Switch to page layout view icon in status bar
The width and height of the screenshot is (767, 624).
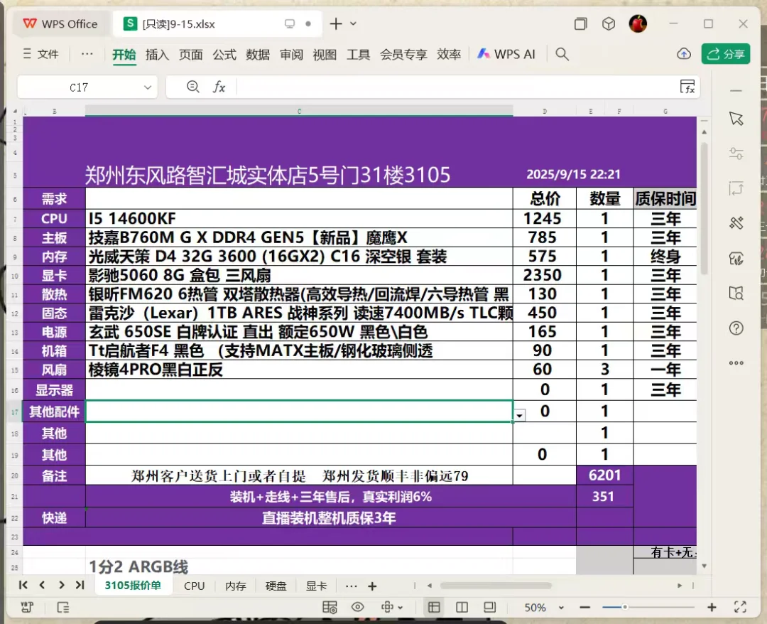tap(462, 608)
